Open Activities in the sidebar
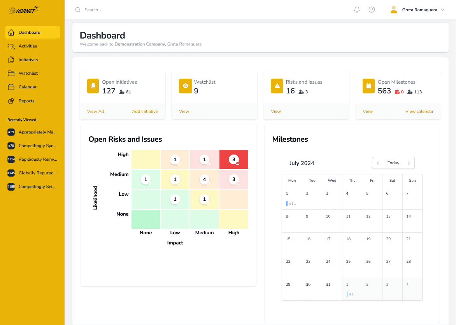This screenshot has height=325, width=456. point(28,46)
